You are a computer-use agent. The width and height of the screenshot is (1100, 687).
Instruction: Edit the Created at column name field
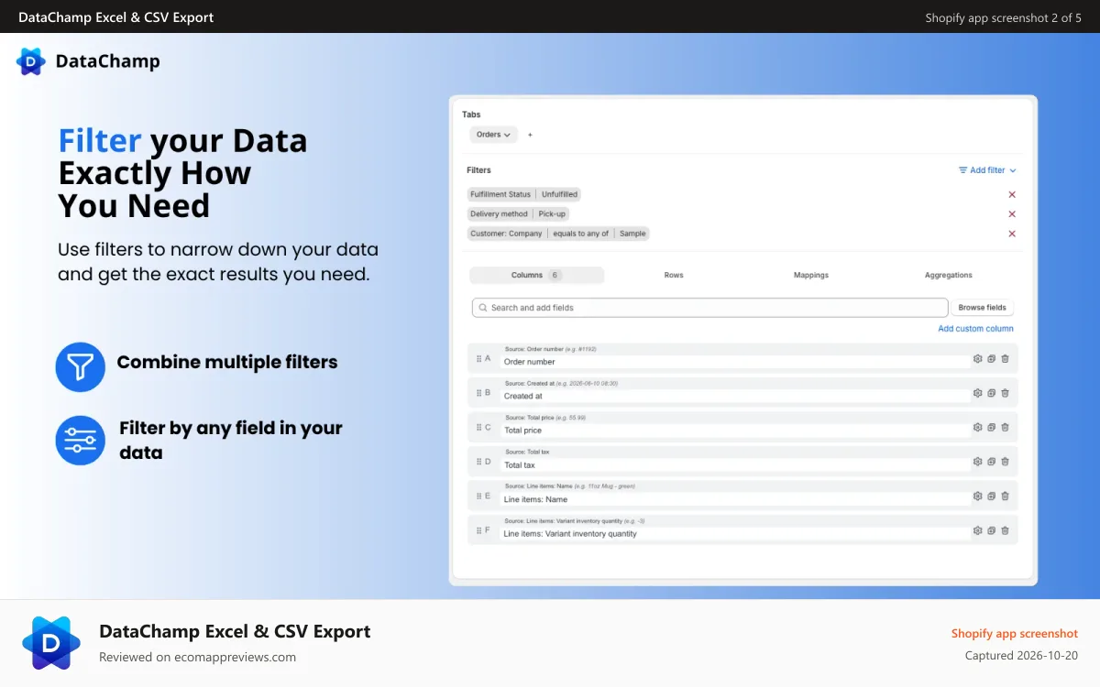point(734,396)
